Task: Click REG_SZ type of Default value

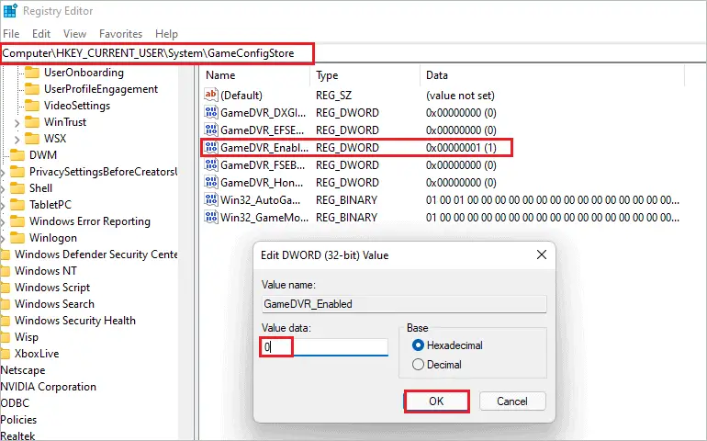Action: [333, 96]
